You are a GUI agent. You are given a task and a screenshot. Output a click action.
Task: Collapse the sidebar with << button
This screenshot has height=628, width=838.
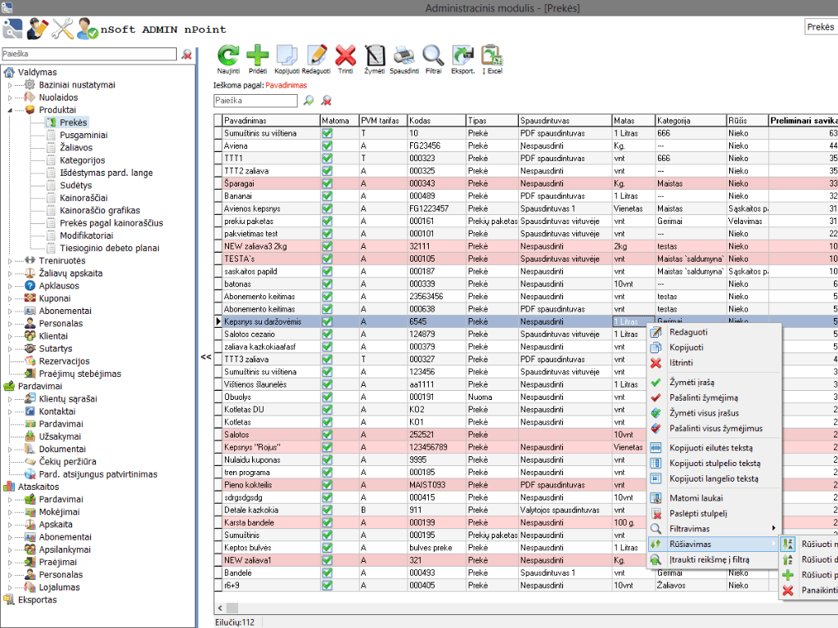(x=206, y=357)
